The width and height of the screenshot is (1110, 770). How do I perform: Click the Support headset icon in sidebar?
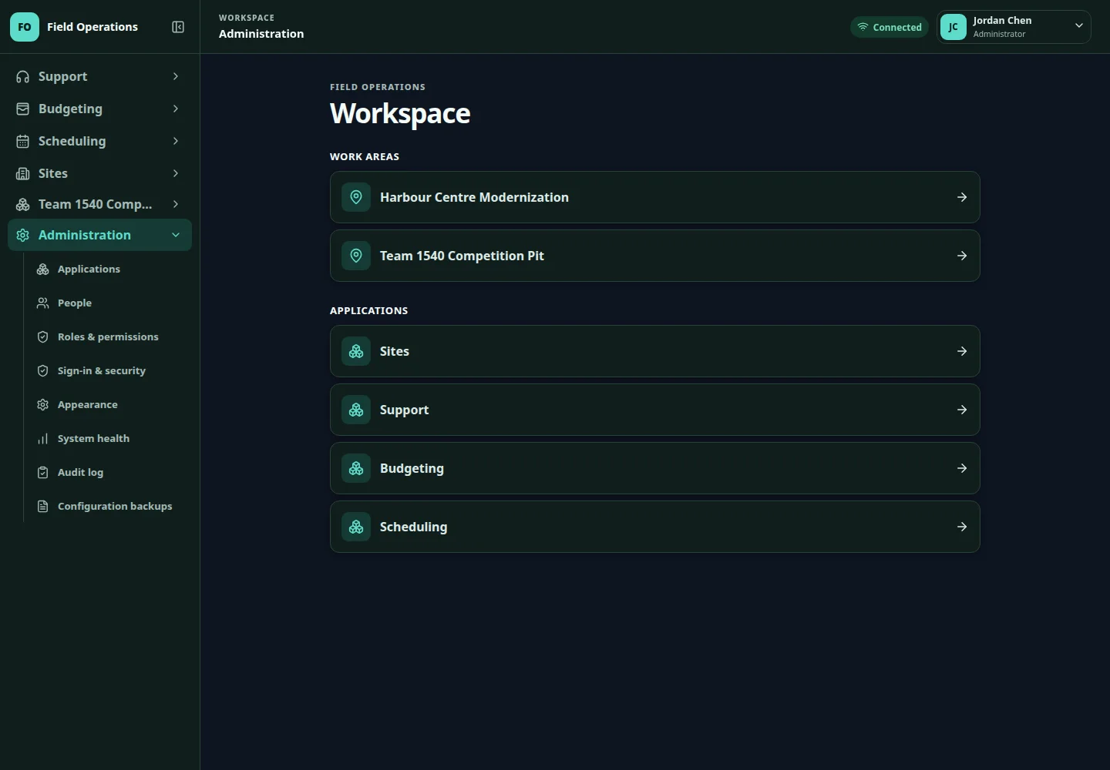[23, 76]
